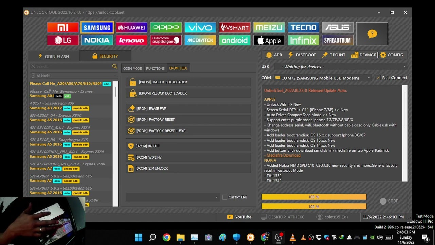This screenshot has height=245, width=435.
Task: Click the model search magnifier icon
Action: click(x=115, y=66)
